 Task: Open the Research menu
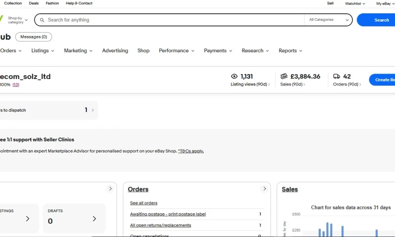(255, 51)
